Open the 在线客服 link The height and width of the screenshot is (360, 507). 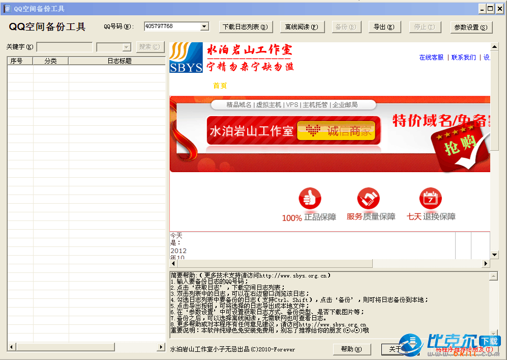(x=431, y=58)
